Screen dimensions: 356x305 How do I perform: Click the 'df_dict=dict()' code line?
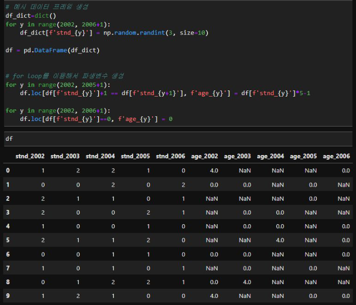pos(31,16)
